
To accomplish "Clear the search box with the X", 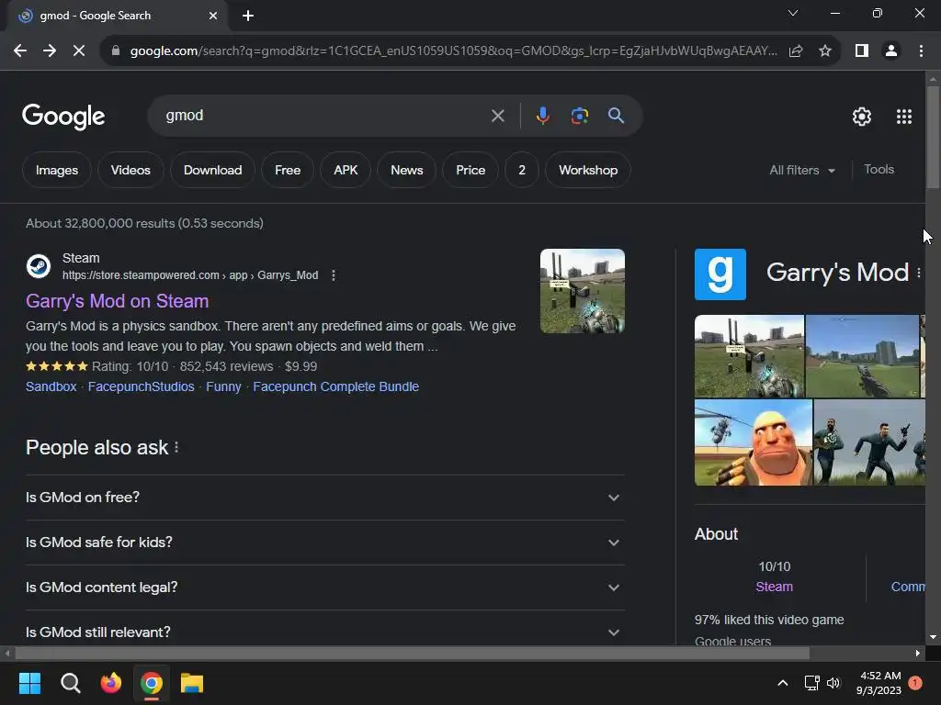I will click(497, 116).
